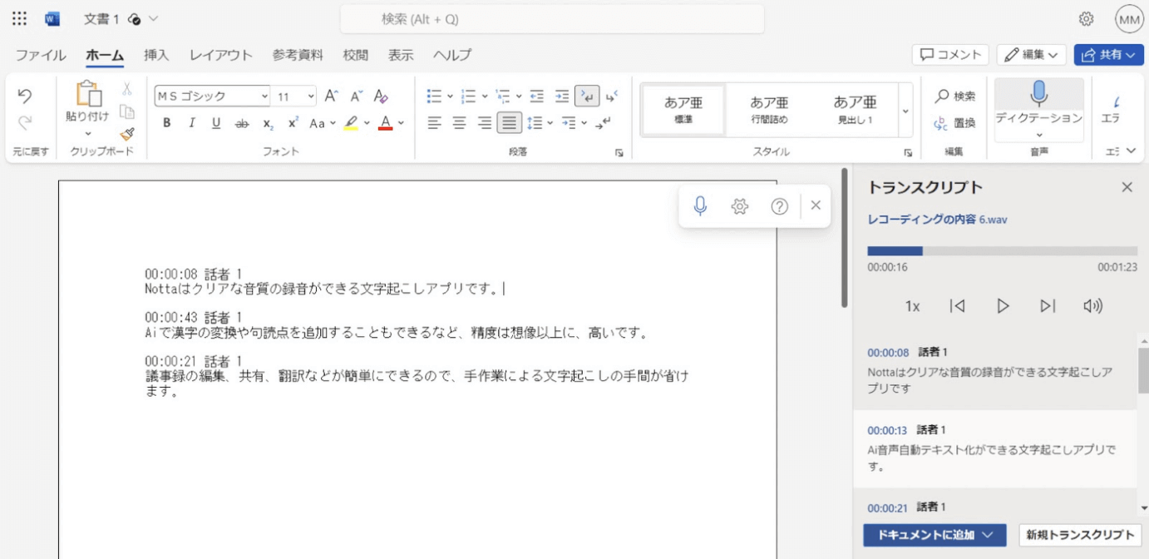Click the 貼り付け paste icon
This screenshot has width=1149, height=559.
(87, 95)
